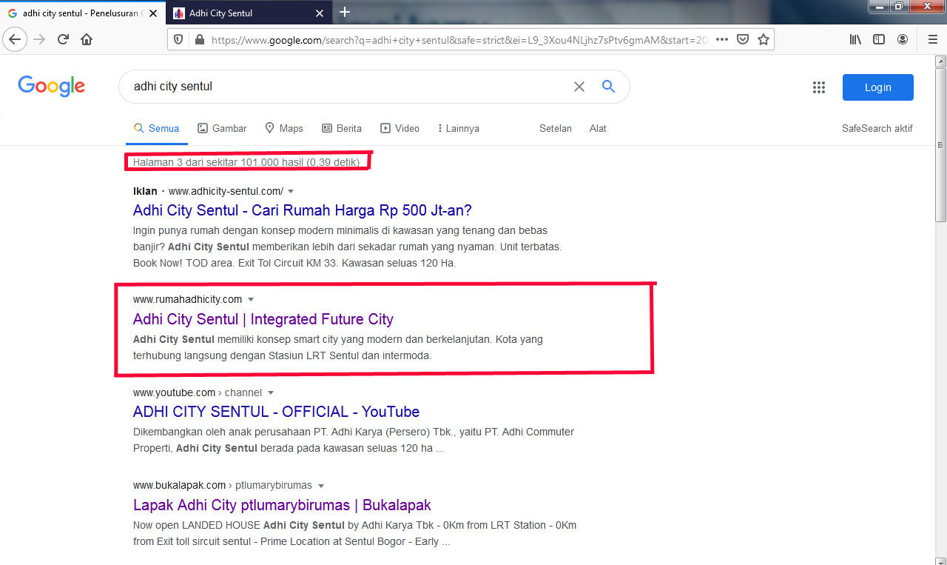Show Semua results tab

[x=156, y=128]
